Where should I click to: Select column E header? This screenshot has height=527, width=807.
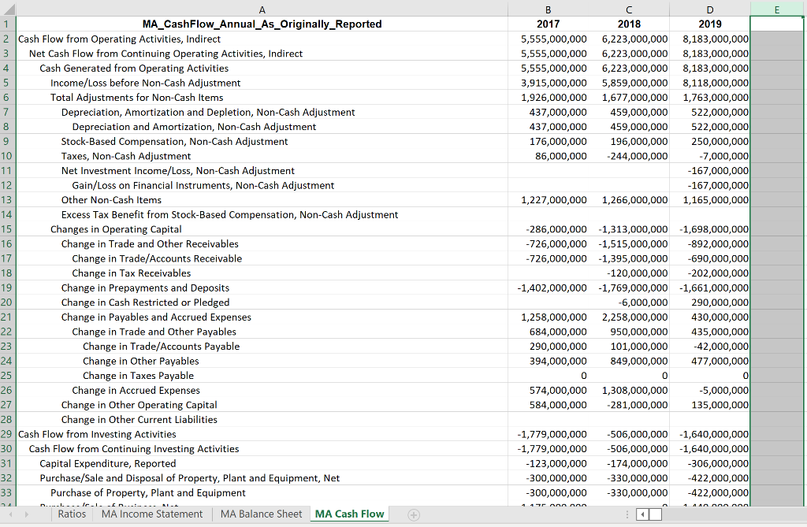776,9
